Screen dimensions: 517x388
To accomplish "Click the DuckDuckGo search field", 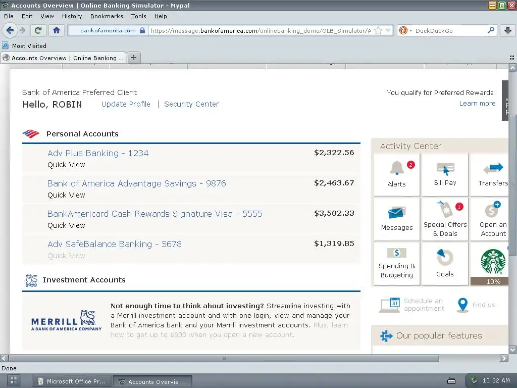I will tap(450, 31).
